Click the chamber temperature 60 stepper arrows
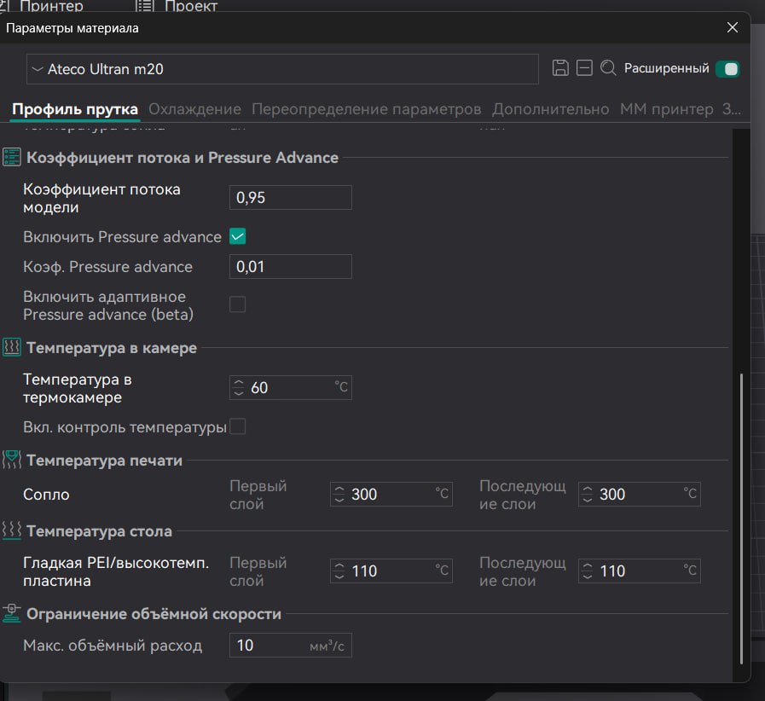Screen dimensions: 765x701 point(239,388)
